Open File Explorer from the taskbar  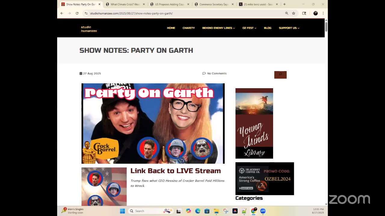216,211
